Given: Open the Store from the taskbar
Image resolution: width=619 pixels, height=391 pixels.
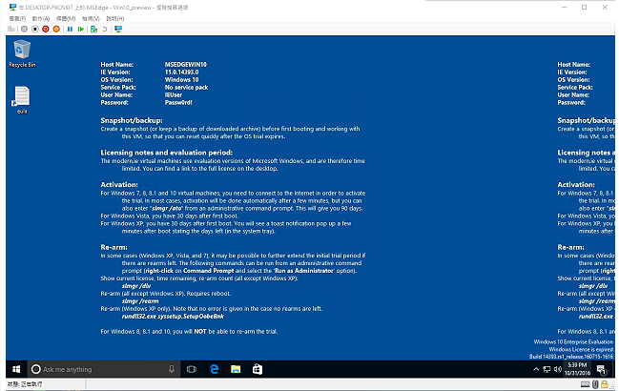Looking at the screenshot, I should click(x=258, y=369).
